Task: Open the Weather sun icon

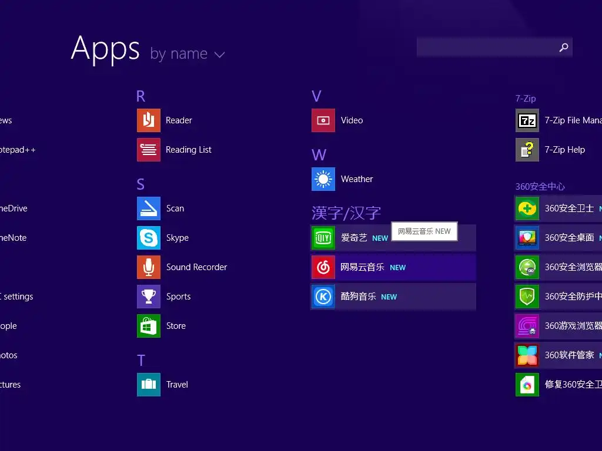Action: (323, 179)
